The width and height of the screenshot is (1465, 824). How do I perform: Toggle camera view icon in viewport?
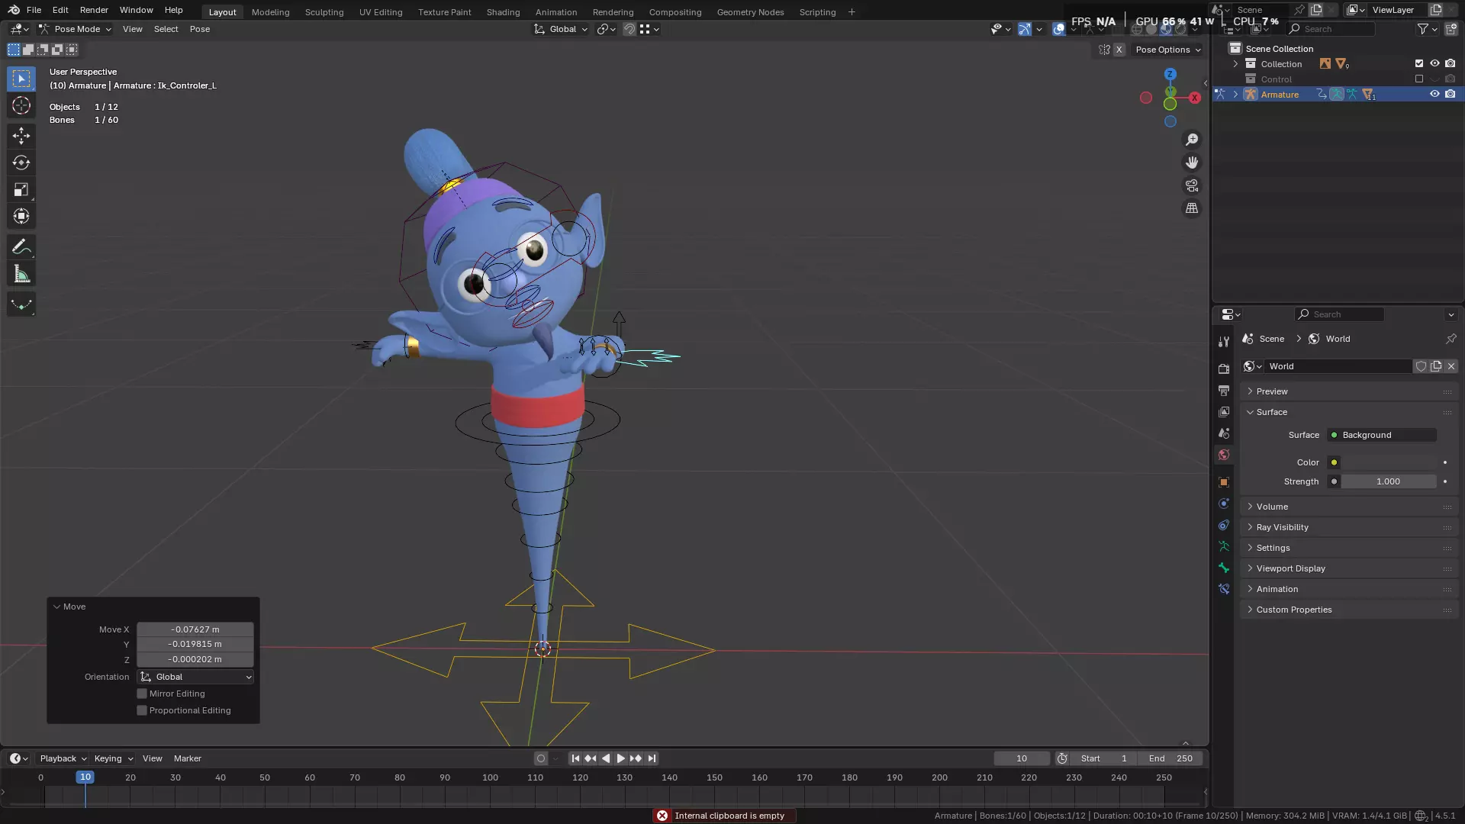[1192, 185]
